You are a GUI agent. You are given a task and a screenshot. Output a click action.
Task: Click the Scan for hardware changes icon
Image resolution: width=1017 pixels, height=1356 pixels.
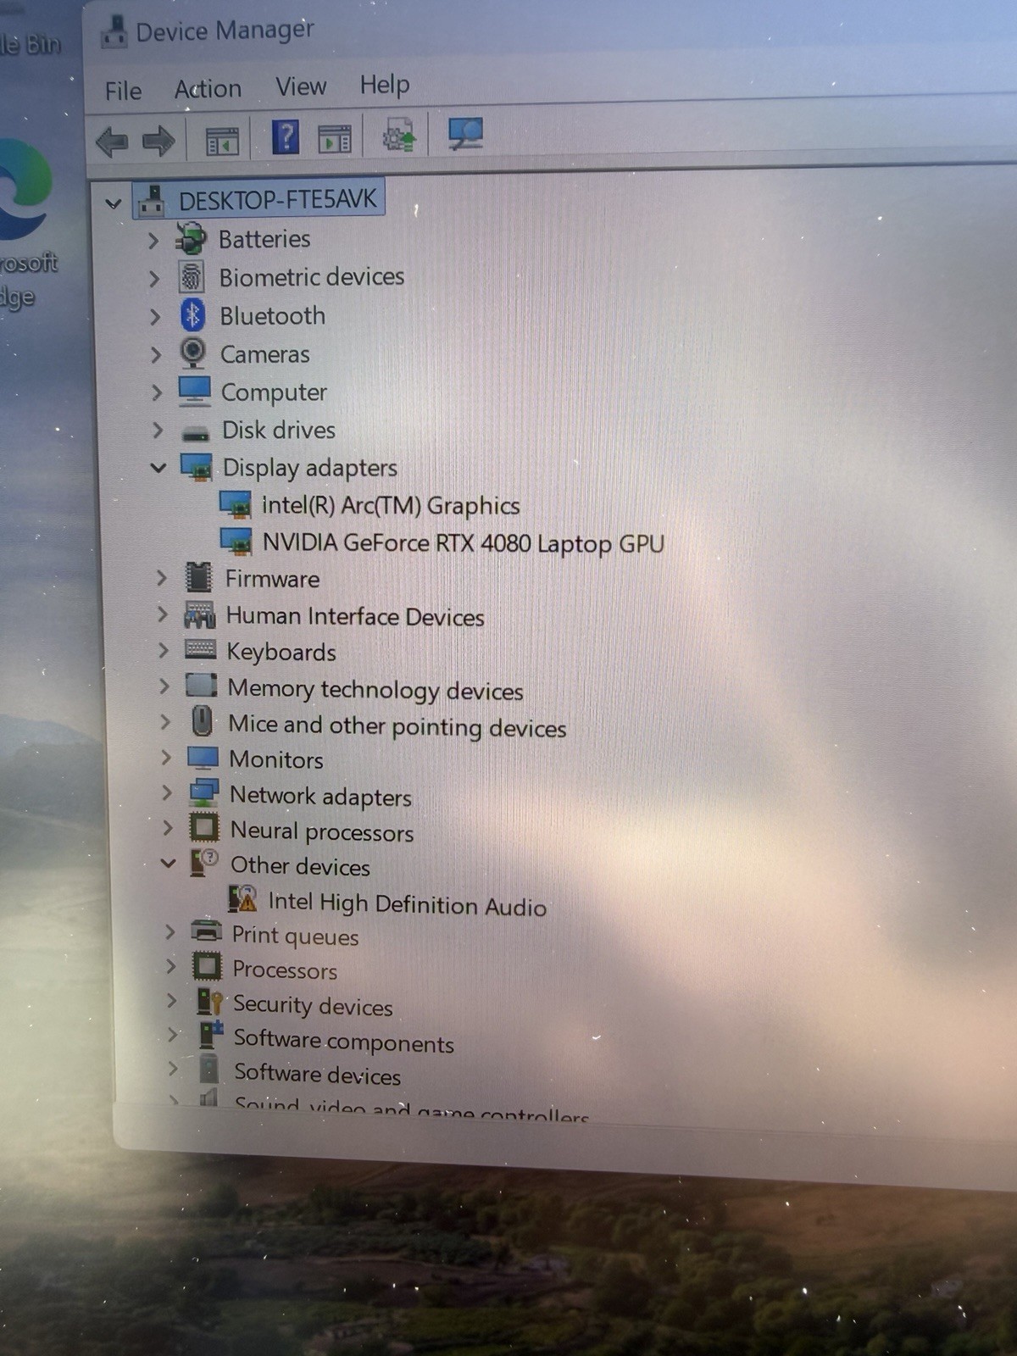tap(465, 133)
